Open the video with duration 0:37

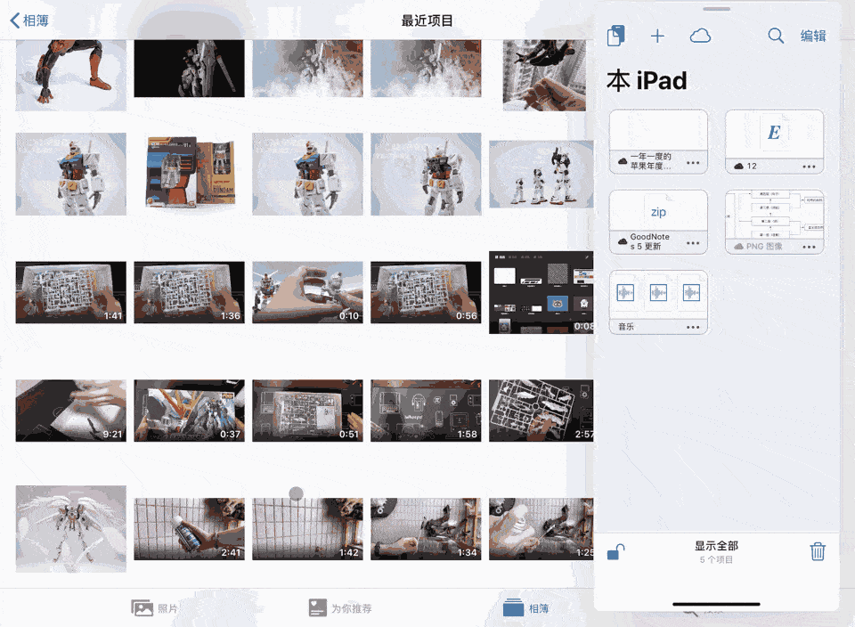[189, 411]
